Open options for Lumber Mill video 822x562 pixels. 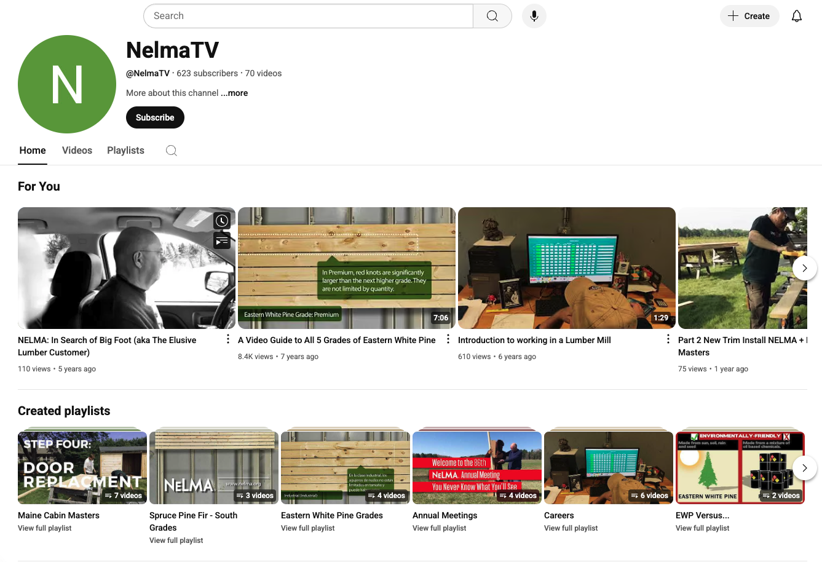click(668, 339)
